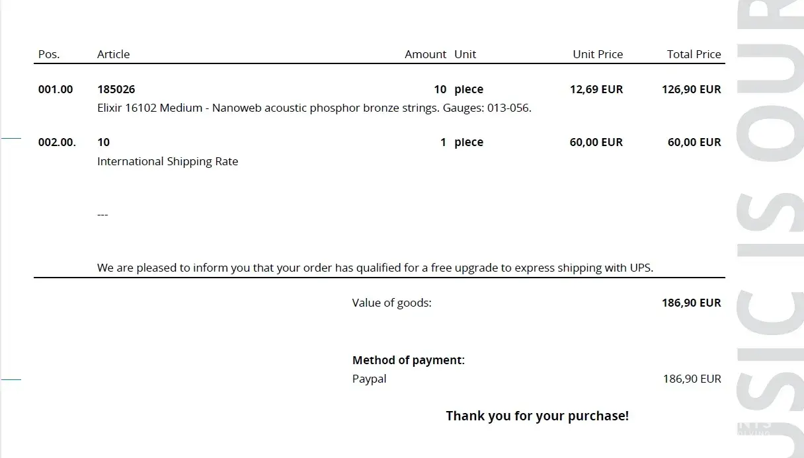The width and height of the screenshot is (804, 458).
Task: Click the Thank you for your purchase message
Action: point(537,416)
